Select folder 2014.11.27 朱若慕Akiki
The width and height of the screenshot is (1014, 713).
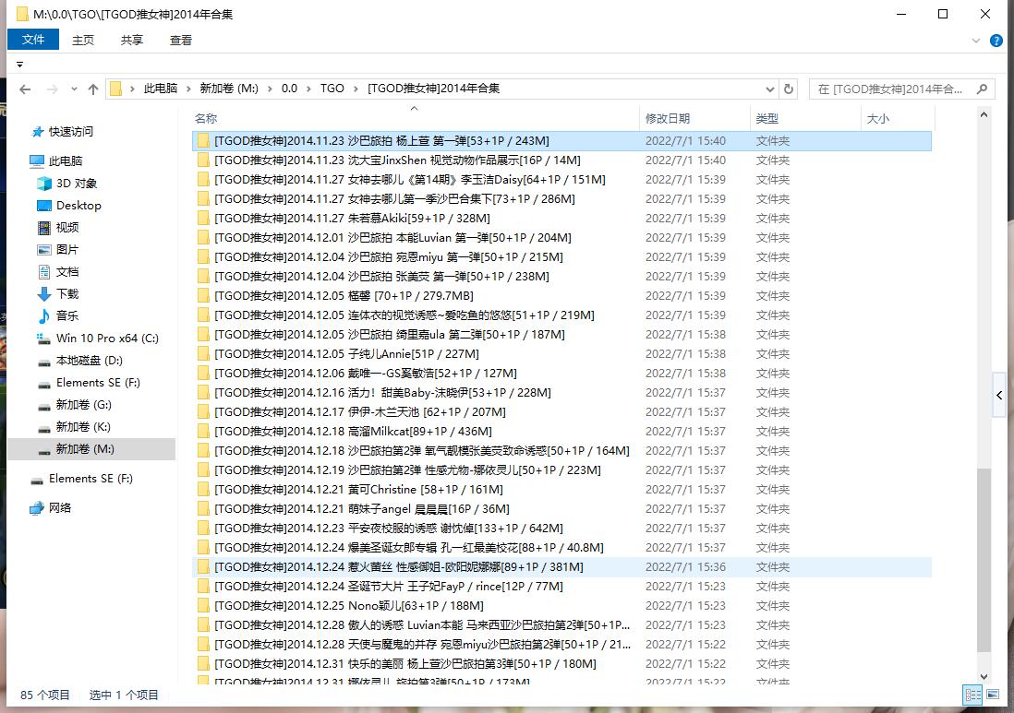[561, 219]
